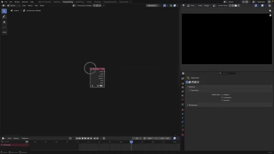The height and width of the screenshot is (154, 274).
Task: Toggle use preview range clock icon
Action: click(x=144, y=138)
